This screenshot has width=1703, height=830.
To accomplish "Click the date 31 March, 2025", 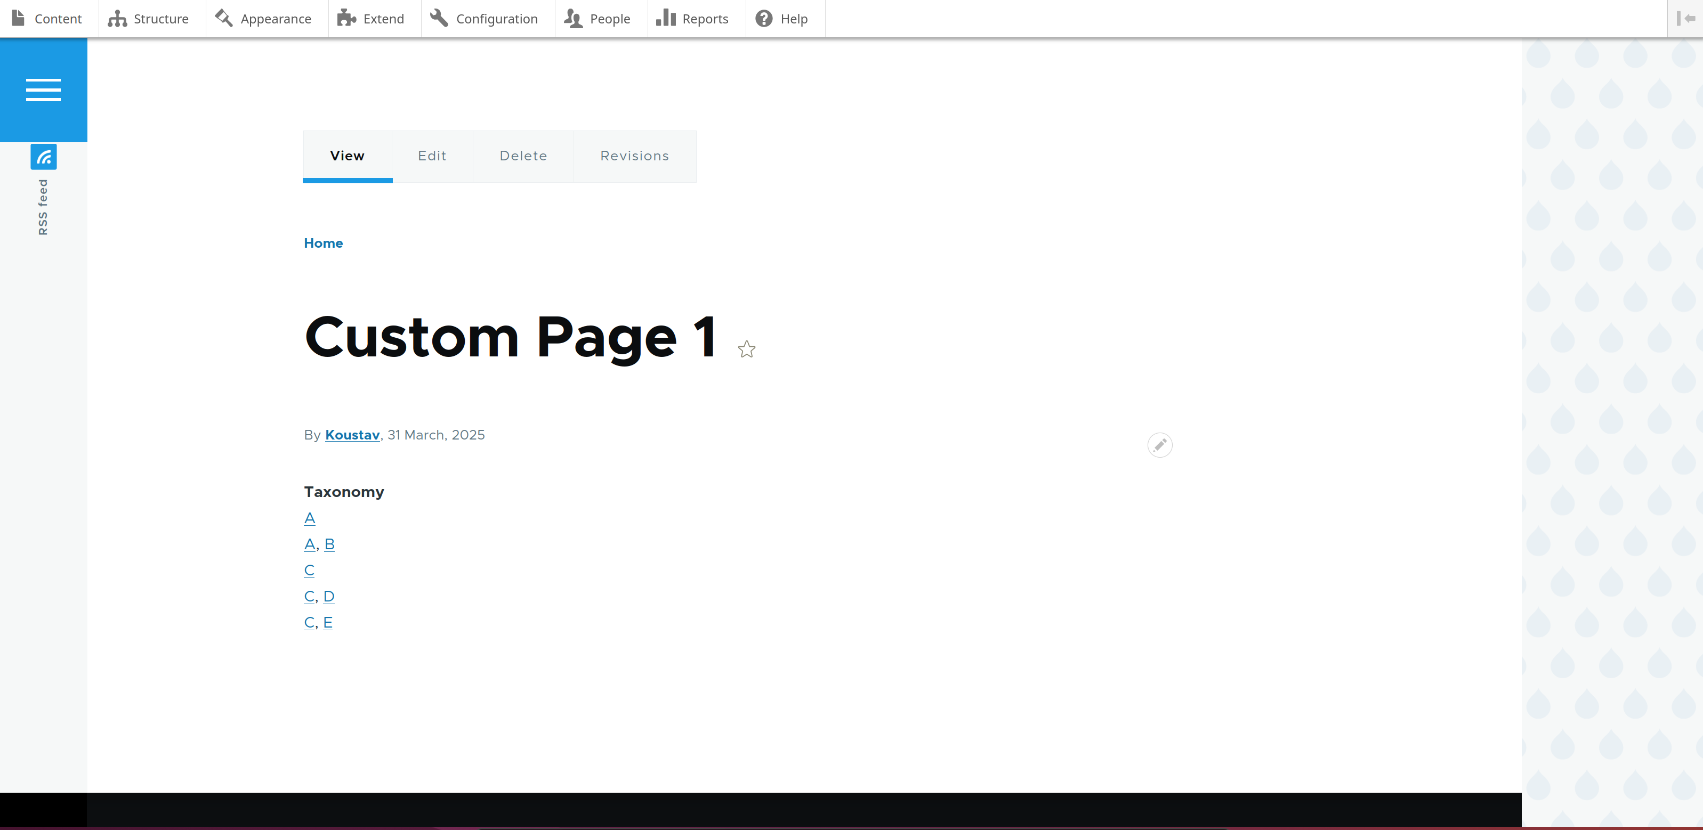I will pos(437,435).
